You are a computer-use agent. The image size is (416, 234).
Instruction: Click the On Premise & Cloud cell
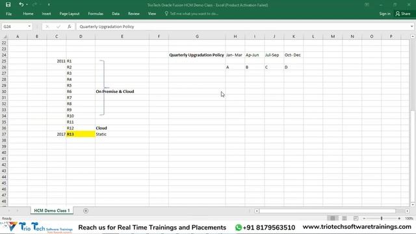122,92
